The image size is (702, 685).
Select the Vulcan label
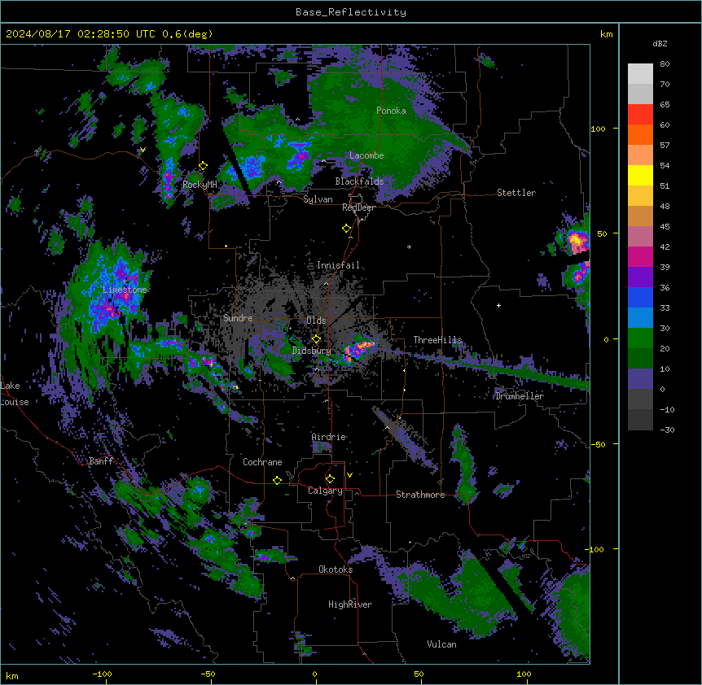(442, 644)
